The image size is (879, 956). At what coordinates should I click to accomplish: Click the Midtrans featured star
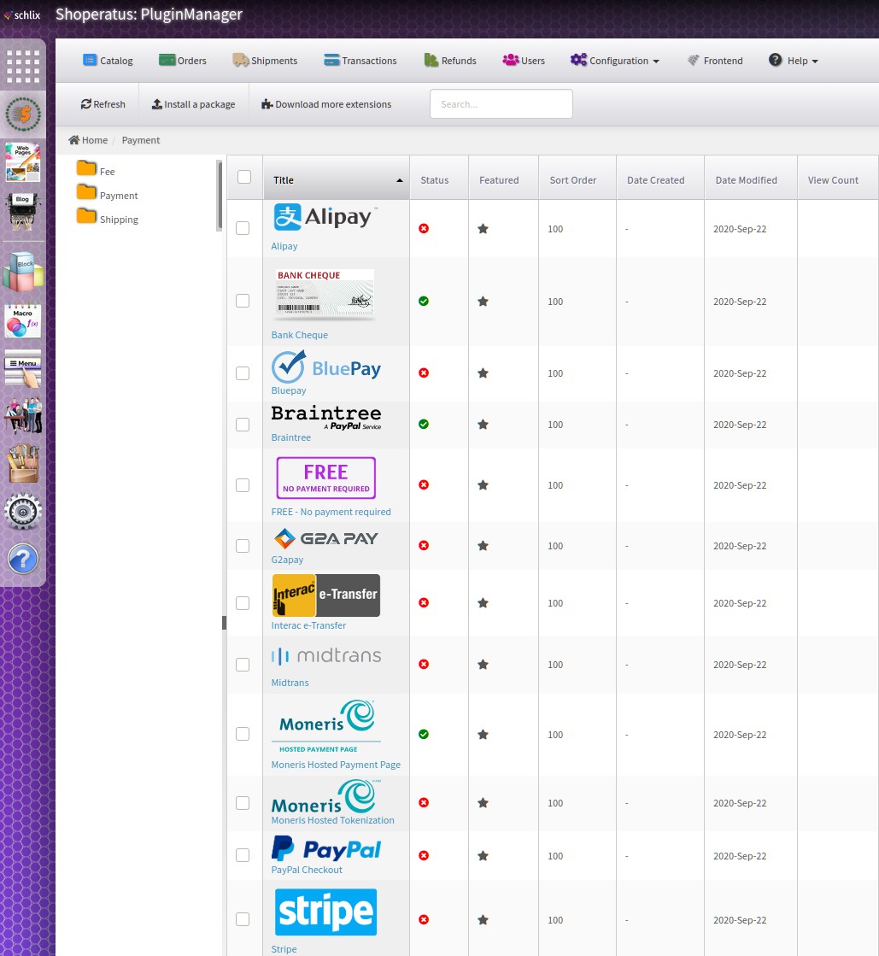coord(483,665)
